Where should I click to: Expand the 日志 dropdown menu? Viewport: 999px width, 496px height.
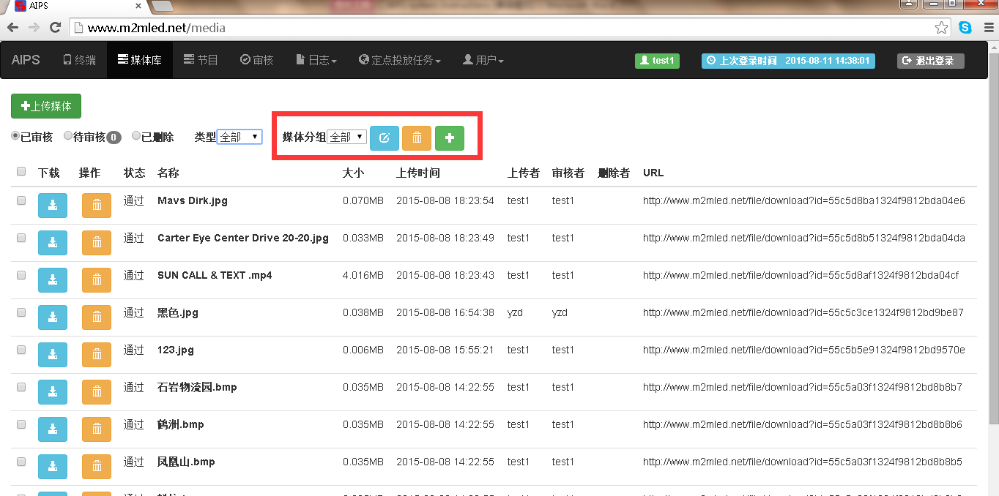pos(316,60)
